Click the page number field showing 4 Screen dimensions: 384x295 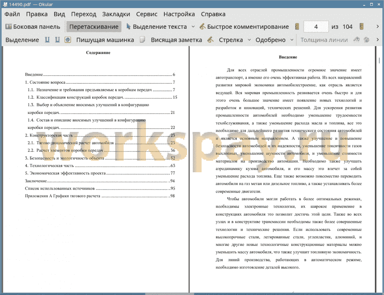[316, 27]
